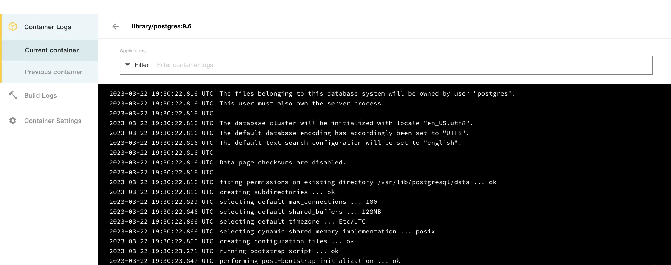Select the Current container tab
Screen dimensions: 671x265
click(x=52, y=50)
